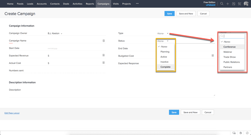This screenshot has width=251, height=135.
Task: Open the Actual Cost calculator icon
Action: tap(104, 63)
